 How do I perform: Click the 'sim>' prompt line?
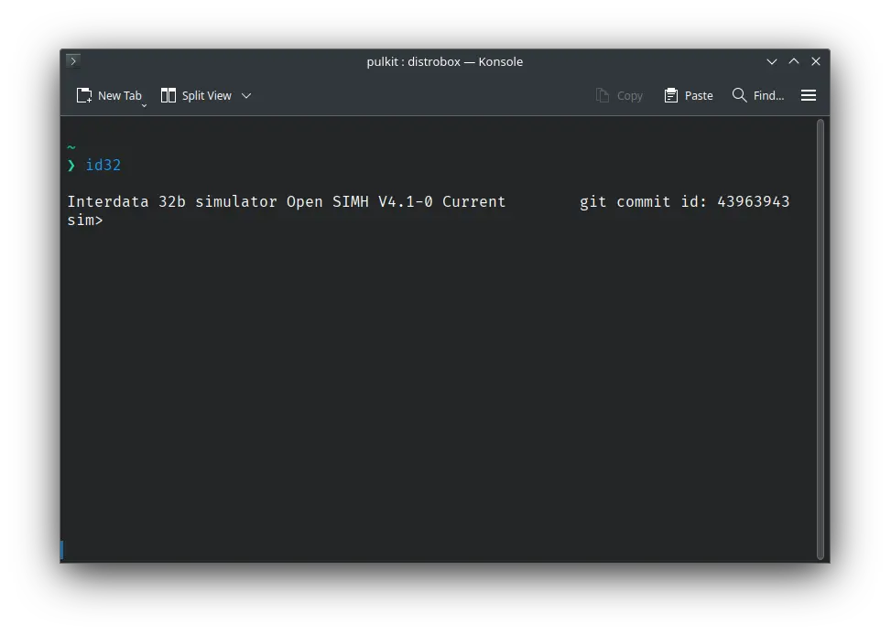[x=85, y=221]
